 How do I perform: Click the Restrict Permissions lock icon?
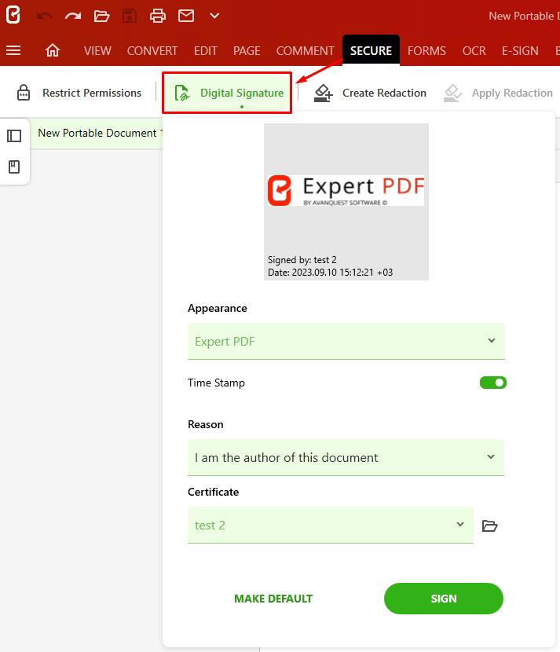click(24, 93)
